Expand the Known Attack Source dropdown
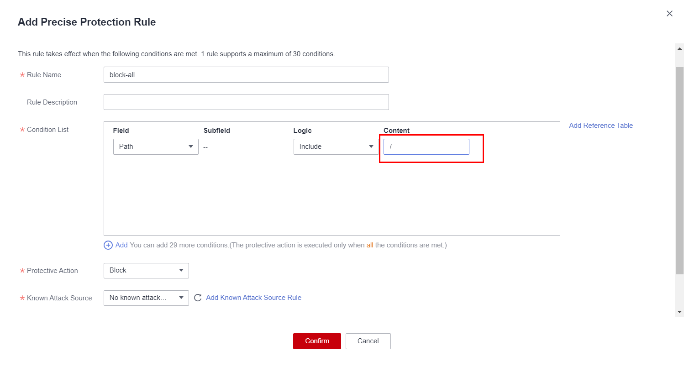This screenshot has height=367, width=684. tap(146, 298)
